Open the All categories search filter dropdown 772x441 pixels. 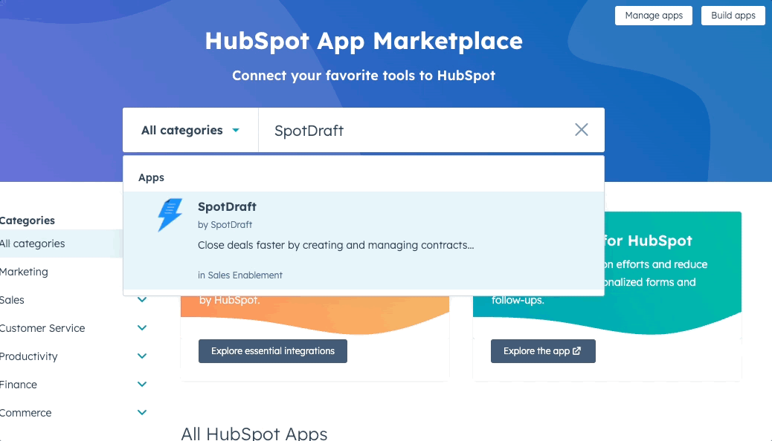[x=190, y=130]
